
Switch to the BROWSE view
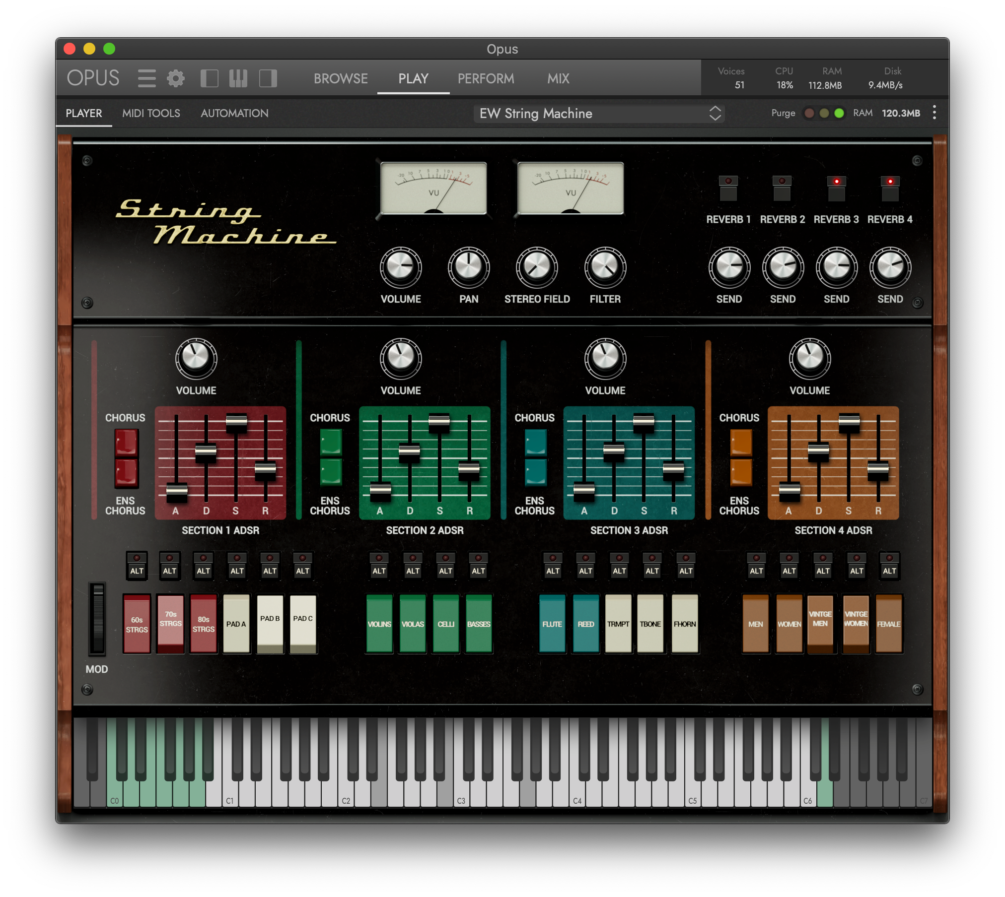341,78
